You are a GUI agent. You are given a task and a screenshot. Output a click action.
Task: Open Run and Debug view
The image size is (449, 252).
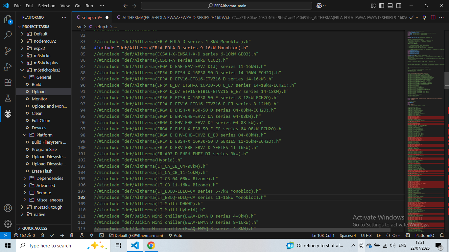(8, 67)
